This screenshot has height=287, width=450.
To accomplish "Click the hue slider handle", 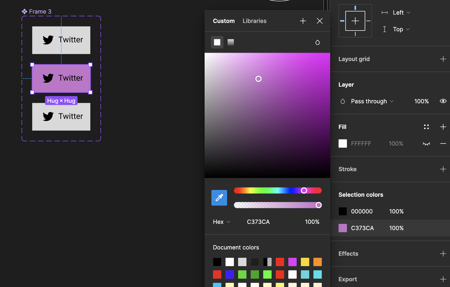I will tap(304, 190).
